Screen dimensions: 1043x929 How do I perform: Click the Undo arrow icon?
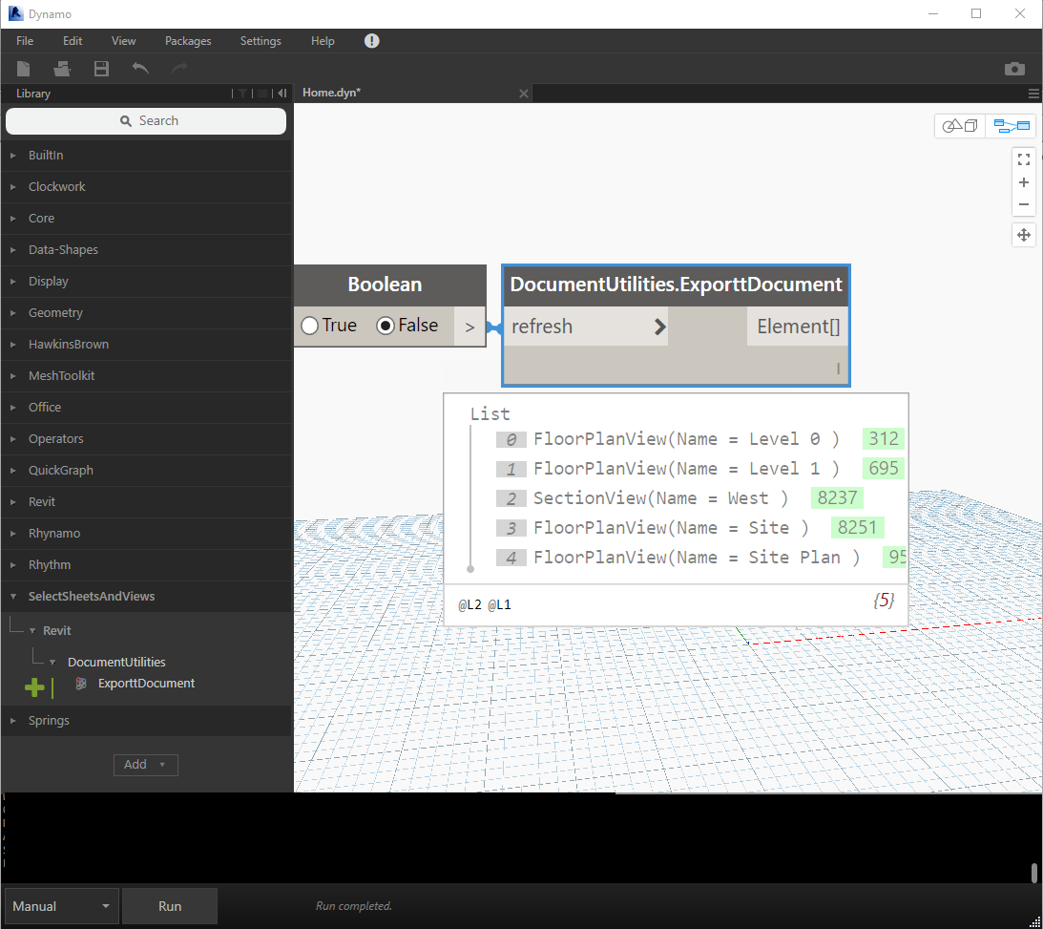(139, 68)
